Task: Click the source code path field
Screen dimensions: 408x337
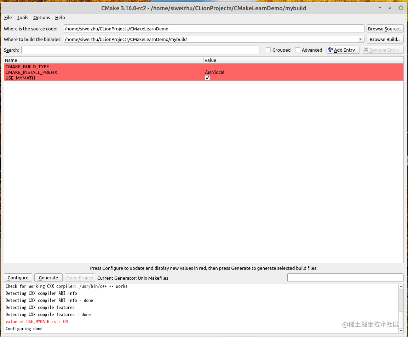Action: click(214, 29)
